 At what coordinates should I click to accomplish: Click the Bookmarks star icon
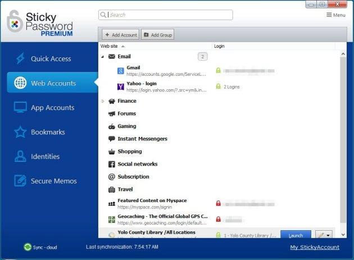20,132
